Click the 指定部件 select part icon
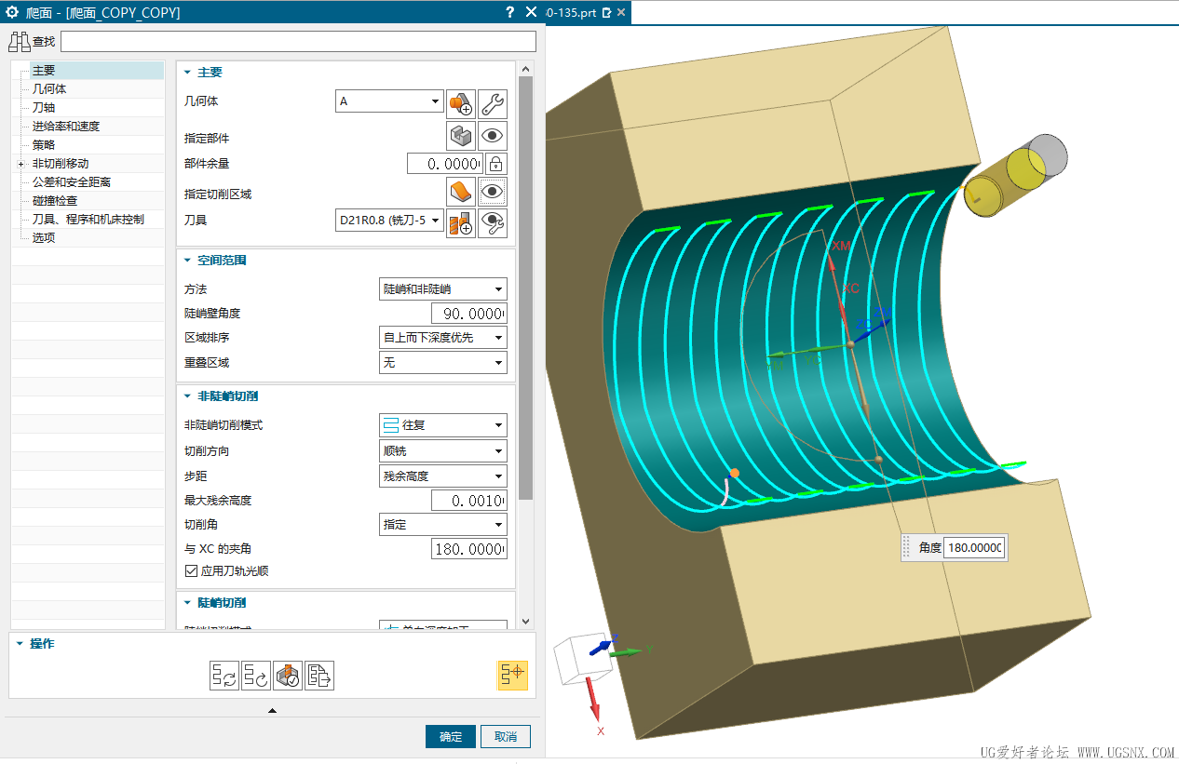The height and width of the screenshot is (764, 1179). click(x=461, y=135)
